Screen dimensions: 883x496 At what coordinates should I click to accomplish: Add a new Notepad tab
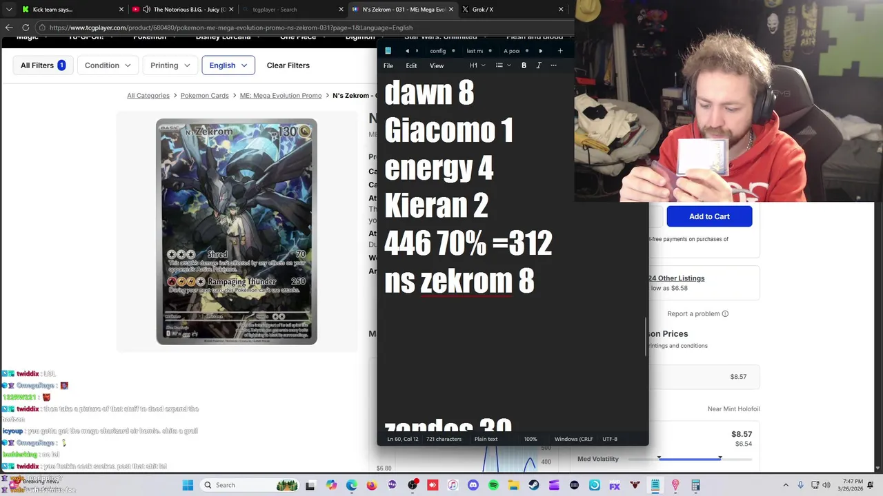click(560, 50)
